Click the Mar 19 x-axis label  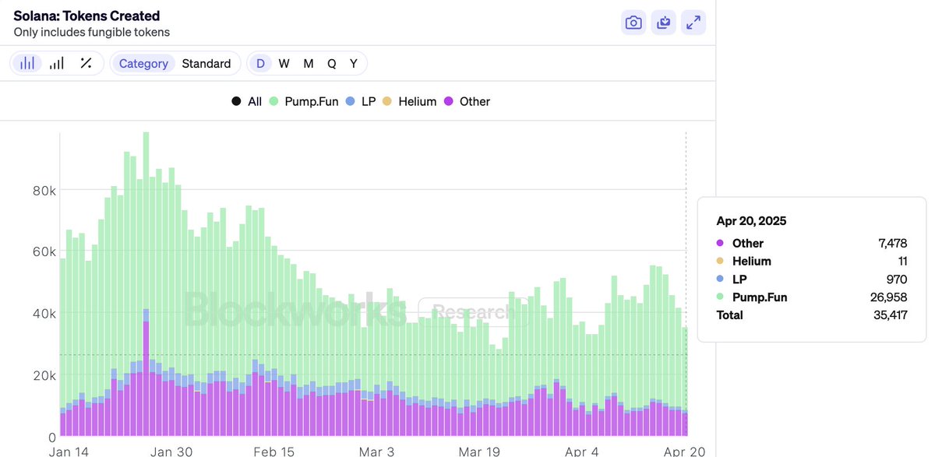pos(479,451)
